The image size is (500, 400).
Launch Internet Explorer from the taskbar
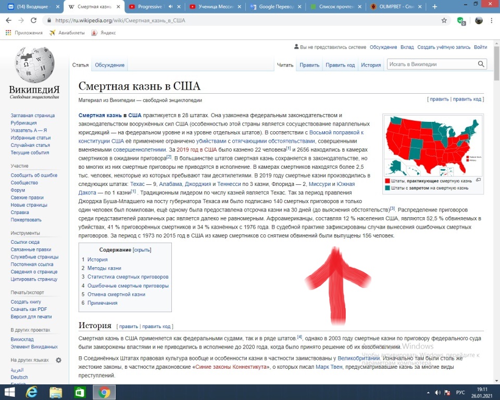pos(32,392)
